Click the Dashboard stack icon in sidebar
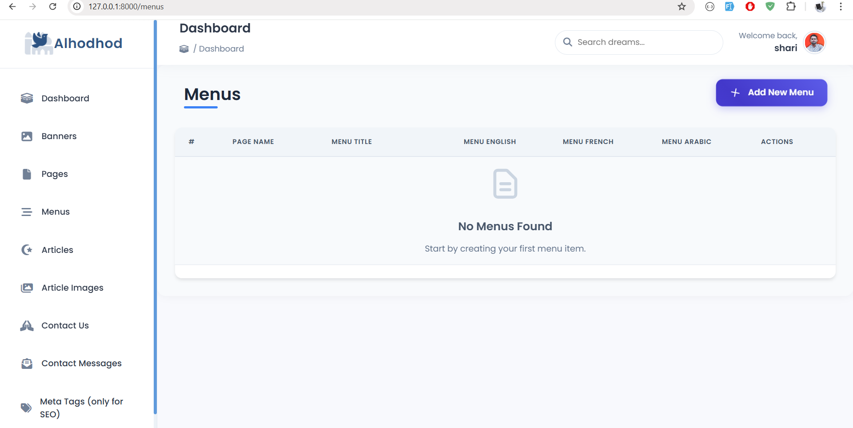This screenshot has height=428, width=853. click(x=27, y=98)
